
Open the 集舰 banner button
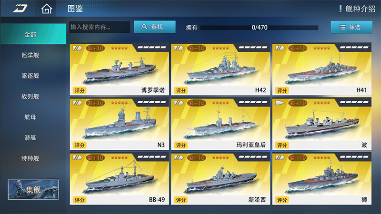click(x=33, y=189)
